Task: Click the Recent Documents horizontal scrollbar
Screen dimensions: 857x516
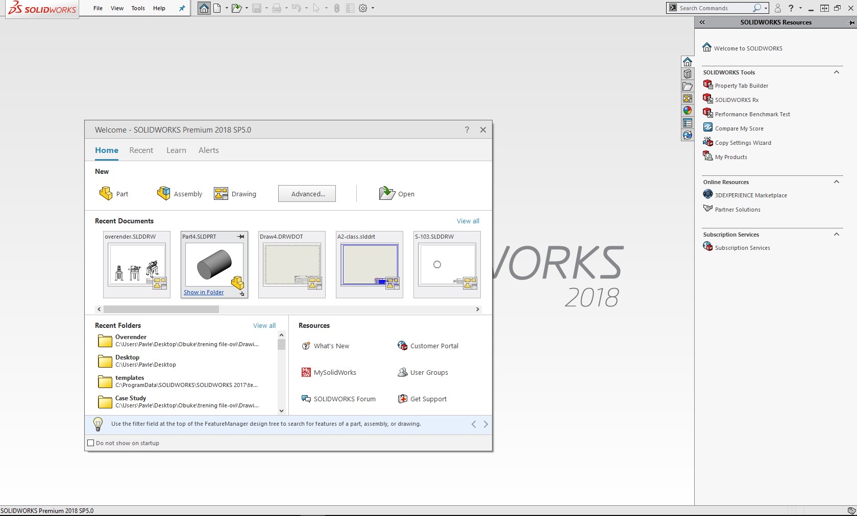Action: (161, 309)
